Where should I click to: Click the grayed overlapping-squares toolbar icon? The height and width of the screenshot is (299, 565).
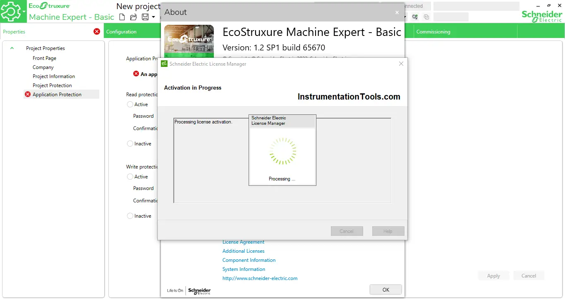(426, 17)
